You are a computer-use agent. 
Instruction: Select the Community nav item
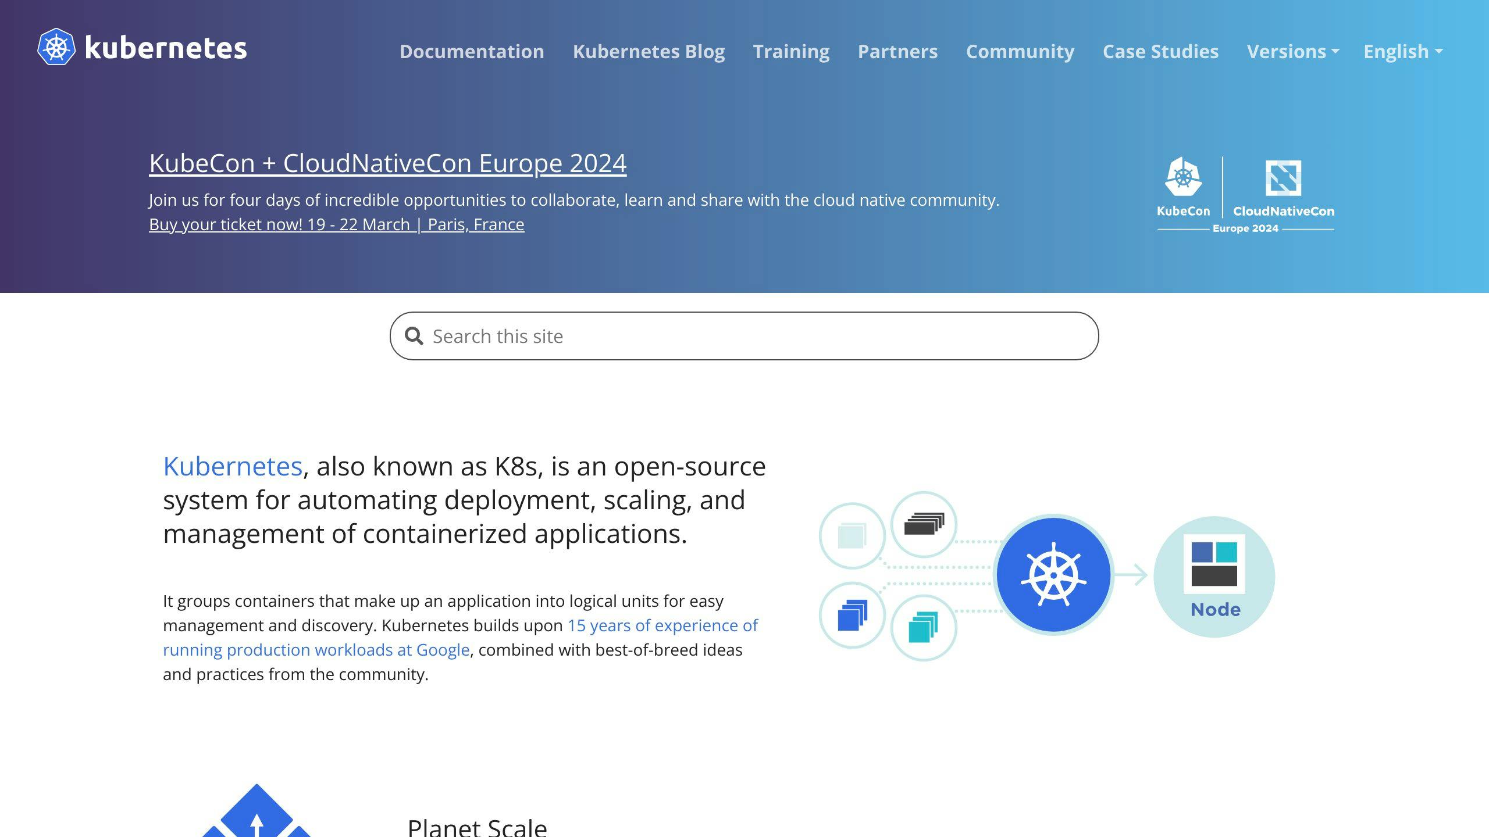(x=1020, y=52)
